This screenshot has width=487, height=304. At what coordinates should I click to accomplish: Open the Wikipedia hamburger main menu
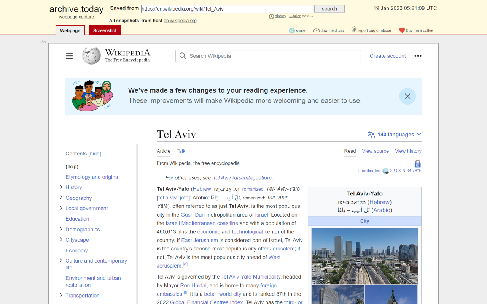(x=69, y=56)
